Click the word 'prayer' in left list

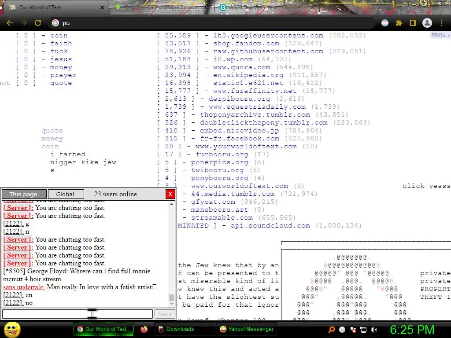[x=63, y=75]
